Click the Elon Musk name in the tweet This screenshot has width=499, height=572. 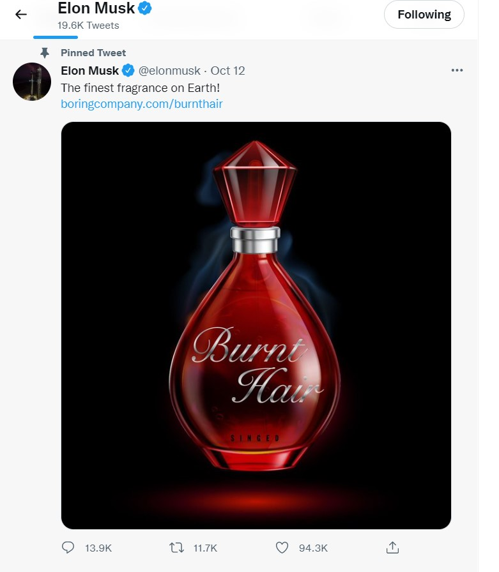89,70
